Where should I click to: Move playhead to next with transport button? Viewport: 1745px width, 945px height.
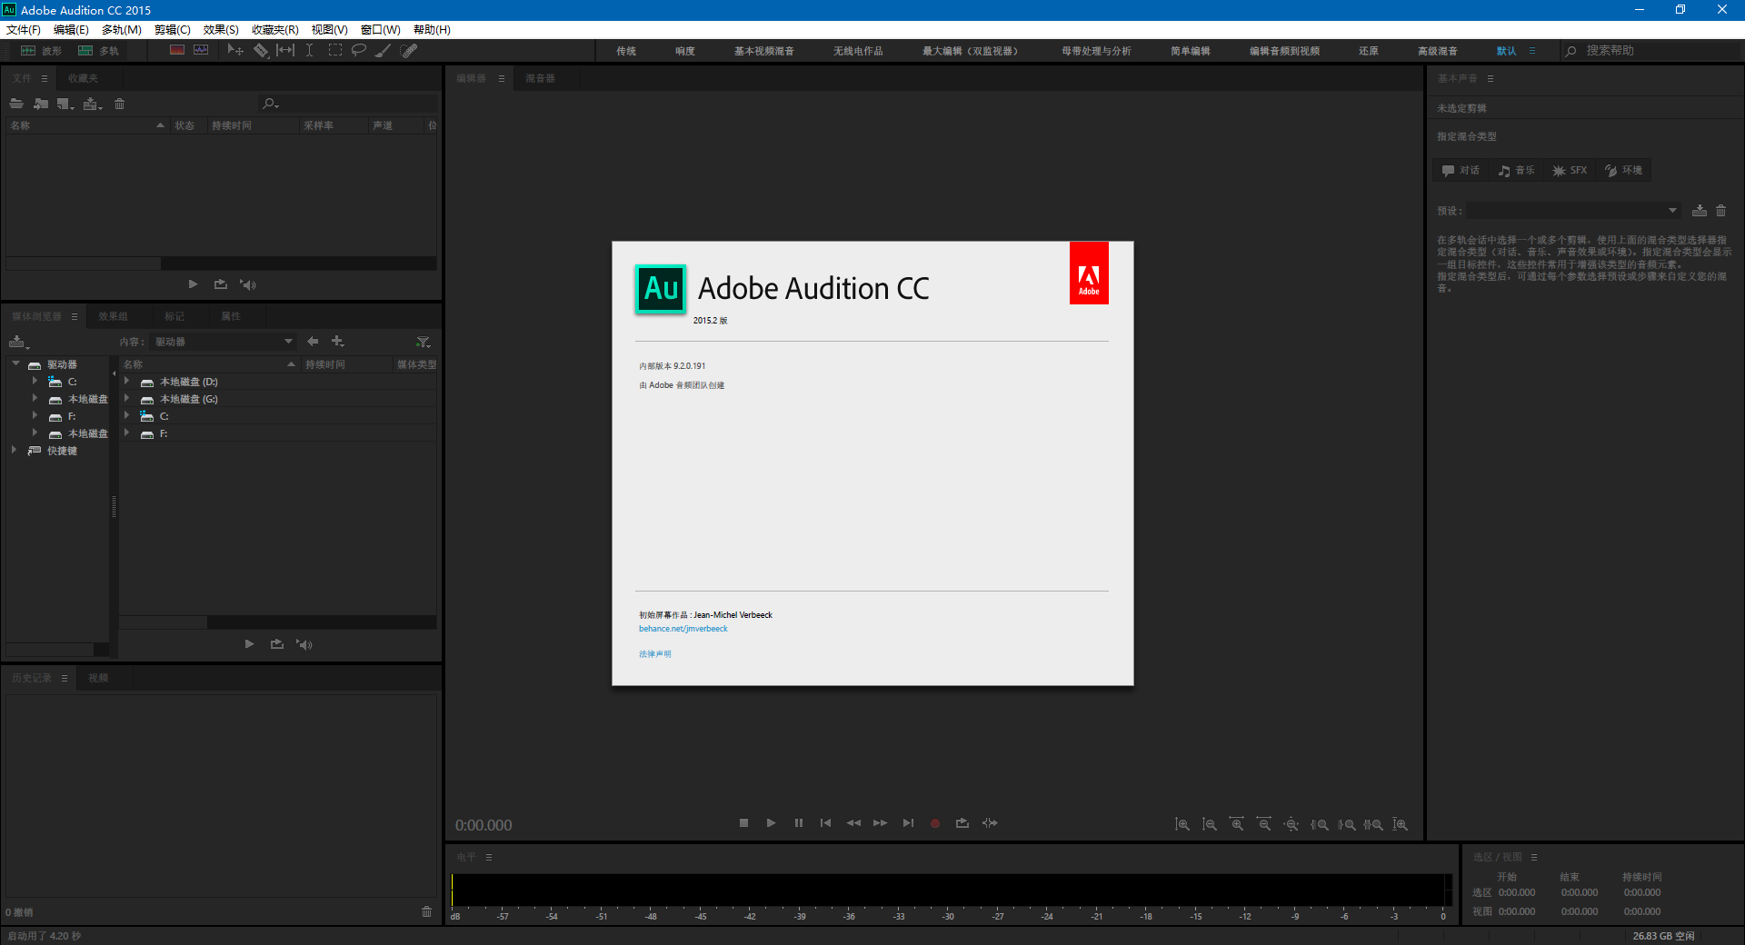tap(907, 823)
